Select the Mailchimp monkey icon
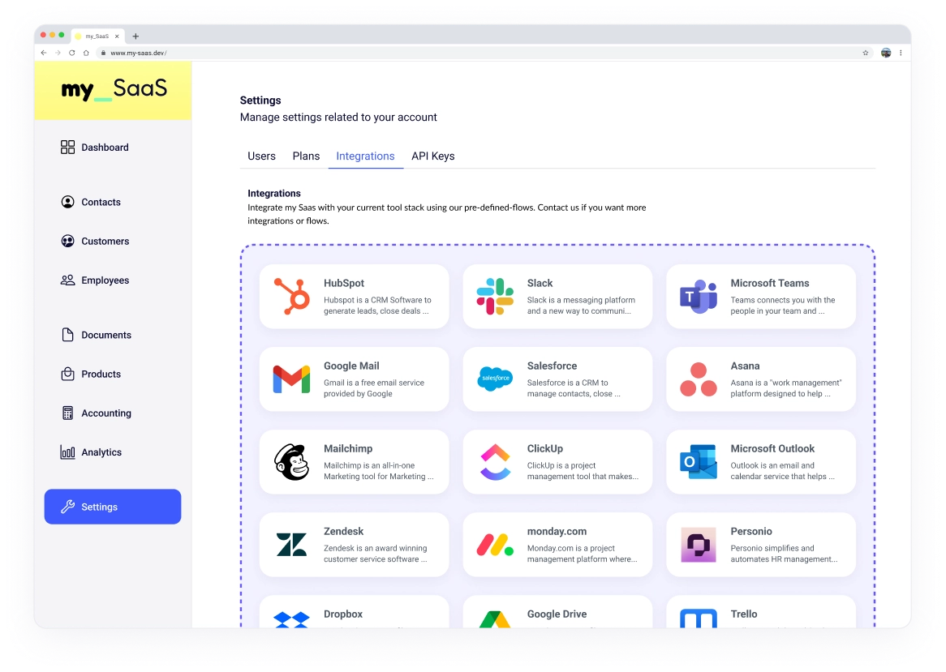The width and height of the screenshot is (946, 672). 291,462
